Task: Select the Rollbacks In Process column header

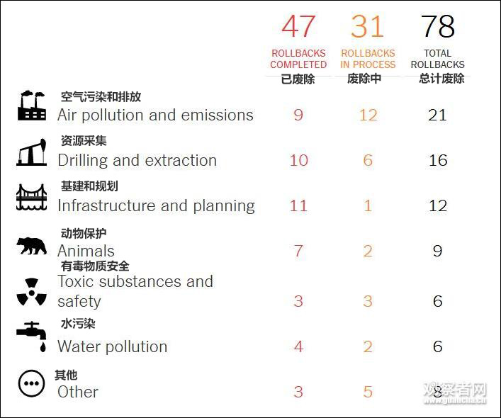Action: click(368, 59)
